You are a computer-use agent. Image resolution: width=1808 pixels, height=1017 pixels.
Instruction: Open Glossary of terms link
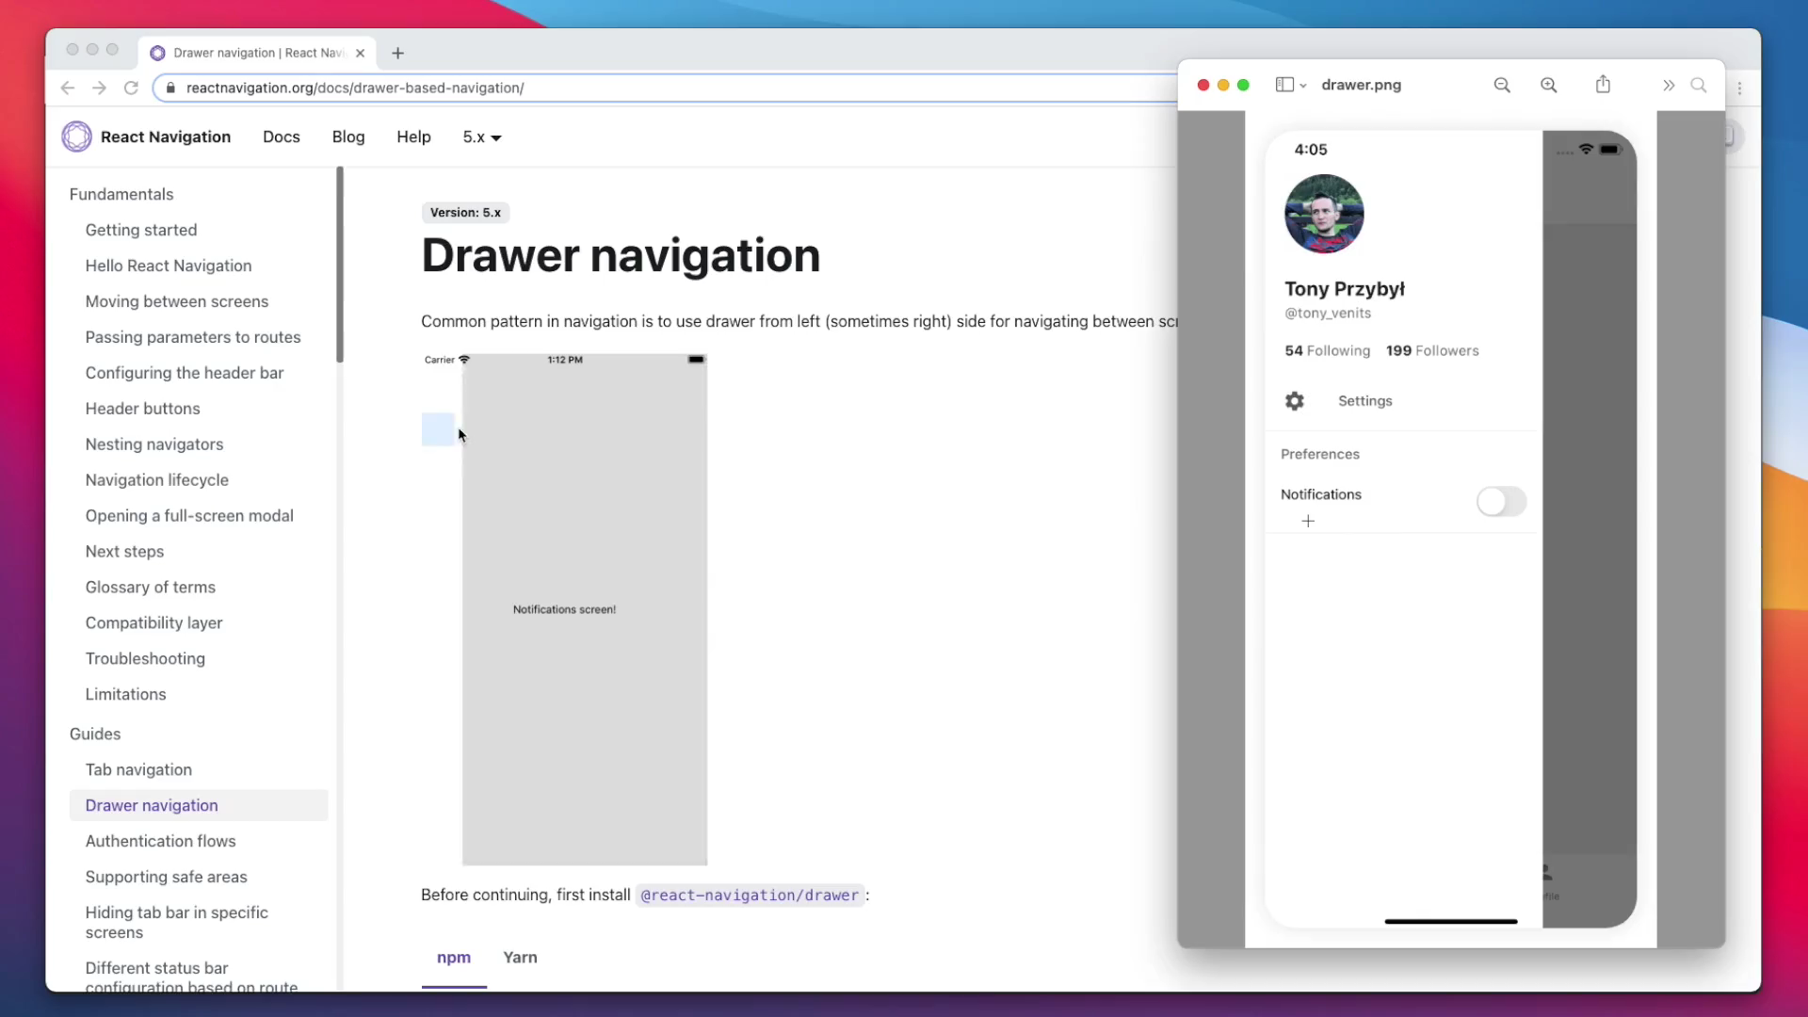click(151, 588)
